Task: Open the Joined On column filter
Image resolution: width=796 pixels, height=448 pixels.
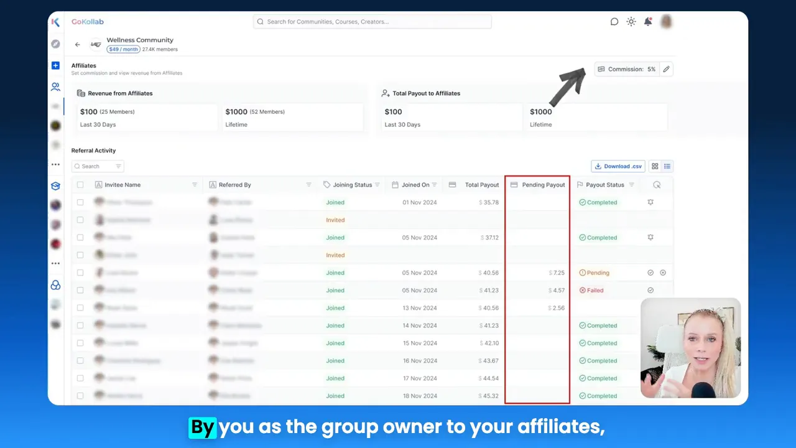Action: (x=434, y=185)
